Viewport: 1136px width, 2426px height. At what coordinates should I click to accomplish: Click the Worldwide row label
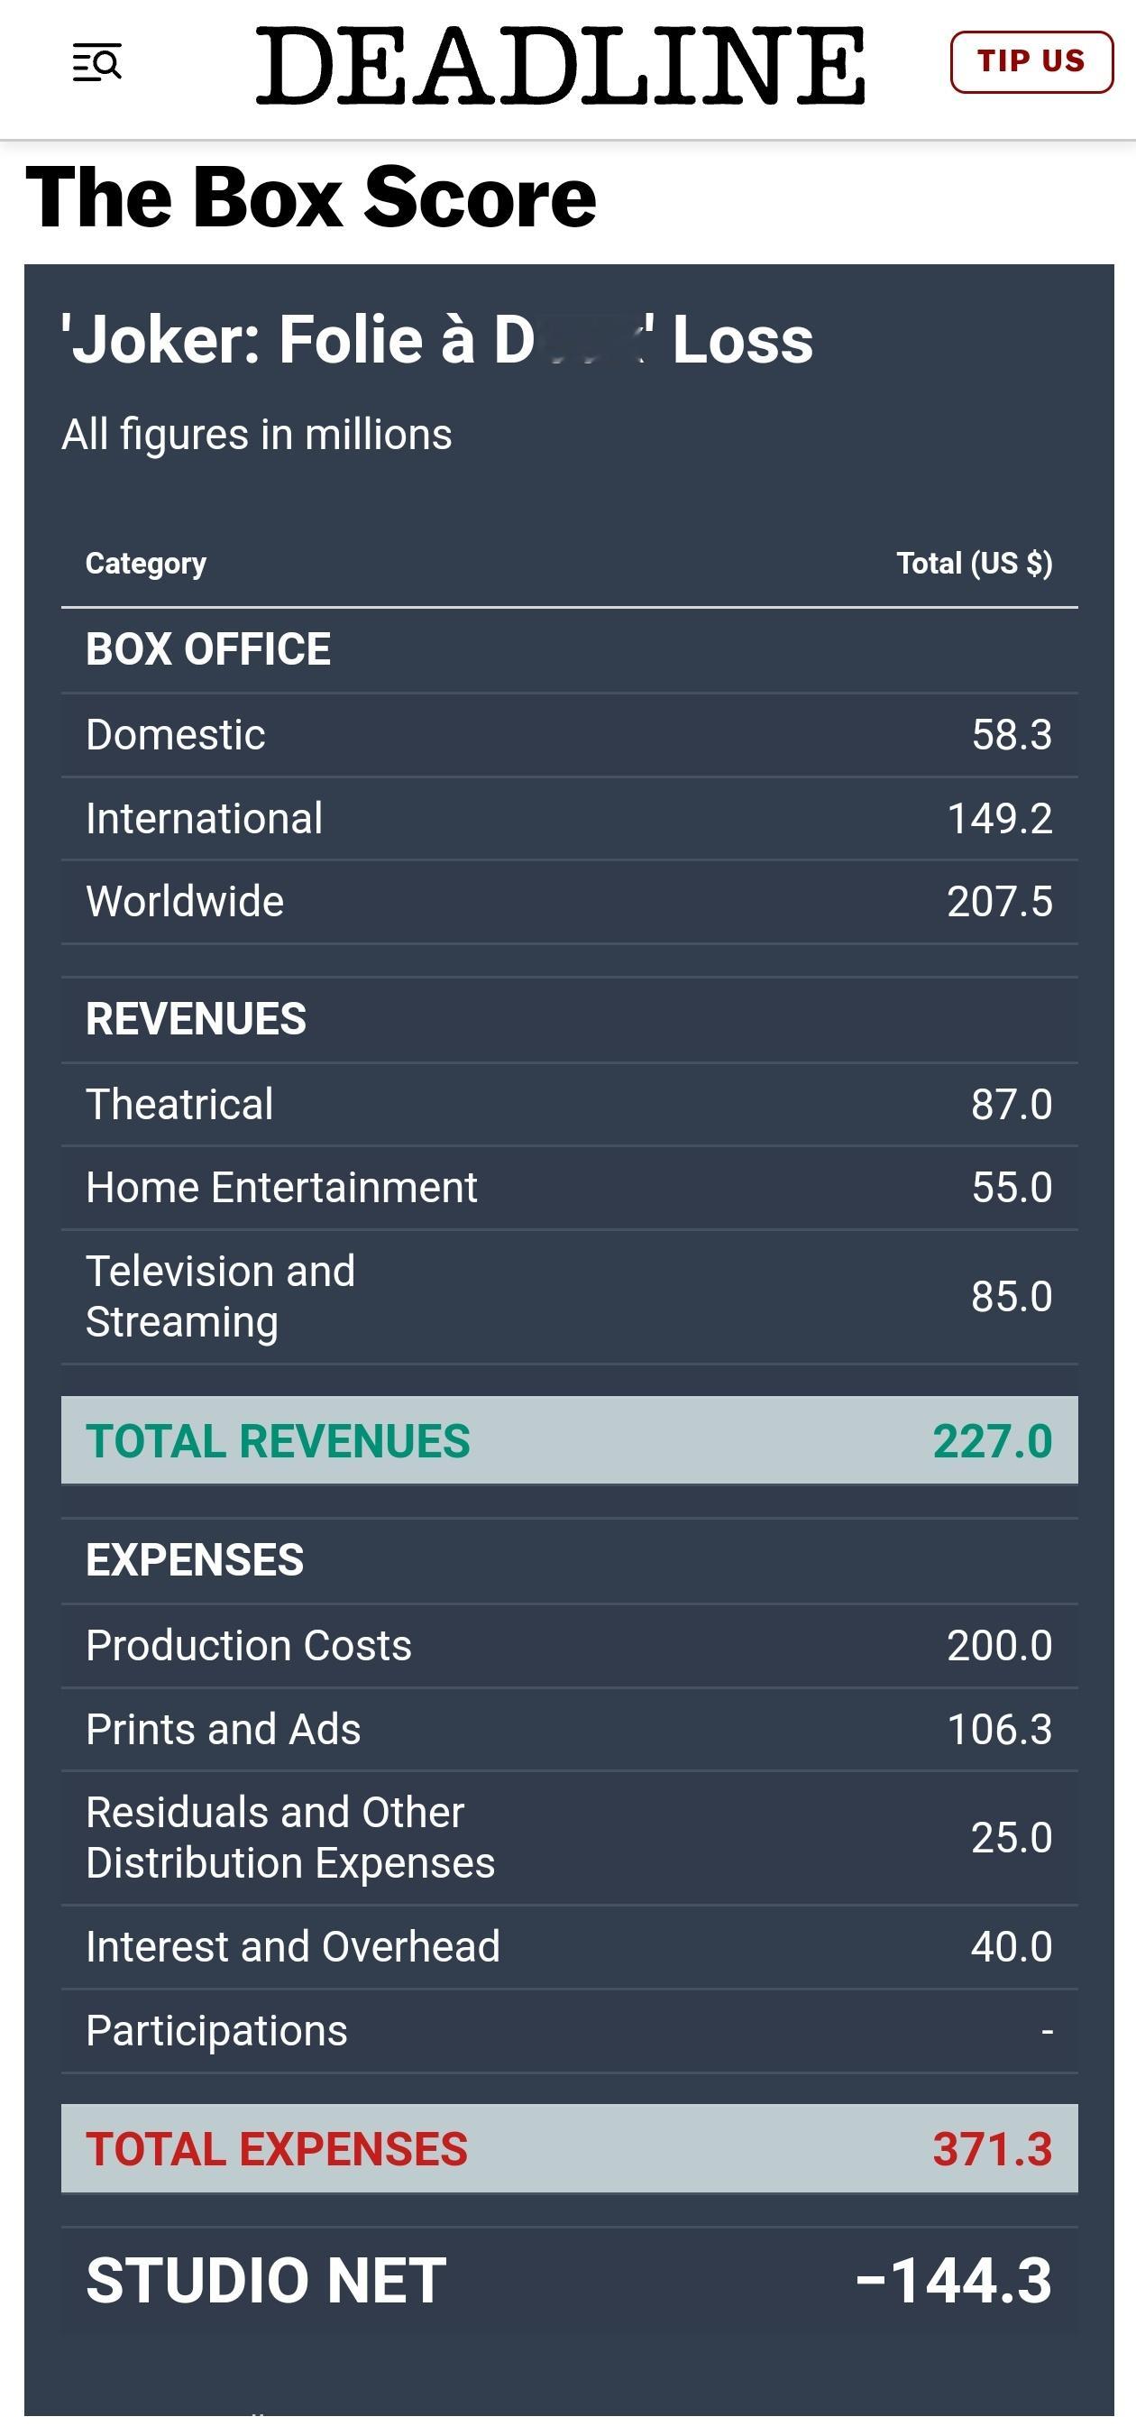(185, 901)
